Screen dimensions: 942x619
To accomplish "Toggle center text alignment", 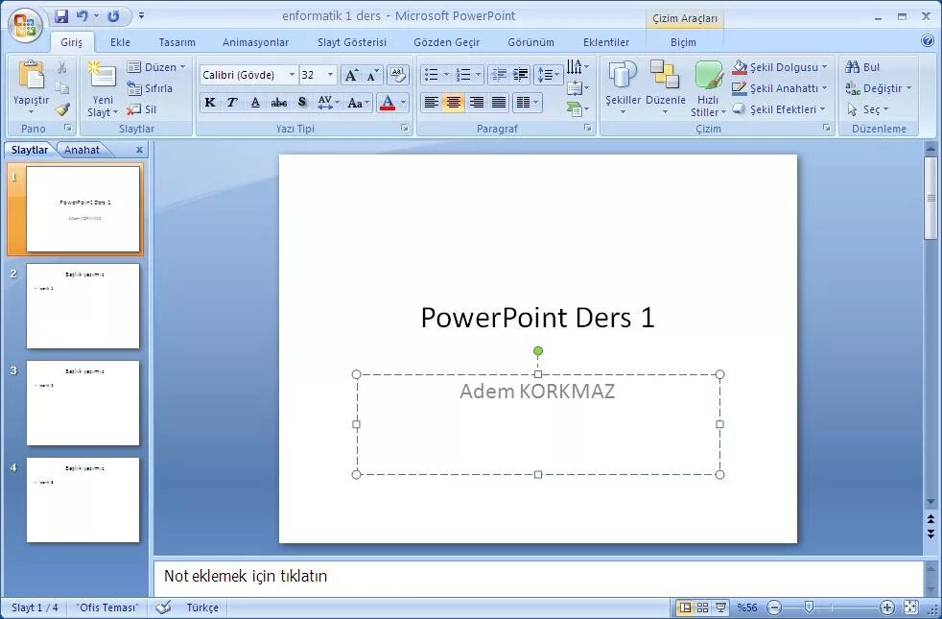I will pos(454,103).
